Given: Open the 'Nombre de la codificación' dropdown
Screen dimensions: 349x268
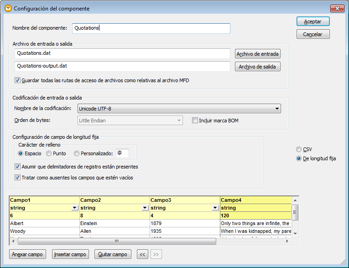Looking at the screenshot, I should (277, 109).
